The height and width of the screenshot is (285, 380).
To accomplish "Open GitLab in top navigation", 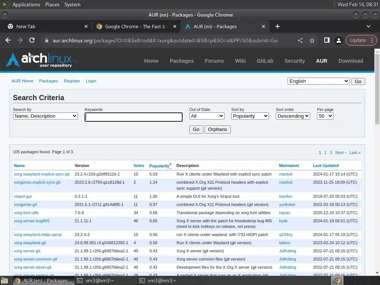I will pyautogui.click(x=265, y=61).
